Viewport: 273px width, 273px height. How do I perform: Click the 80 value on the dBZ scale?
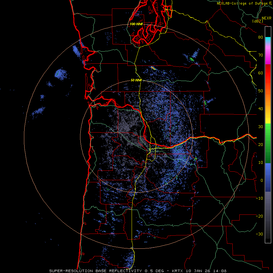[261, 37]
